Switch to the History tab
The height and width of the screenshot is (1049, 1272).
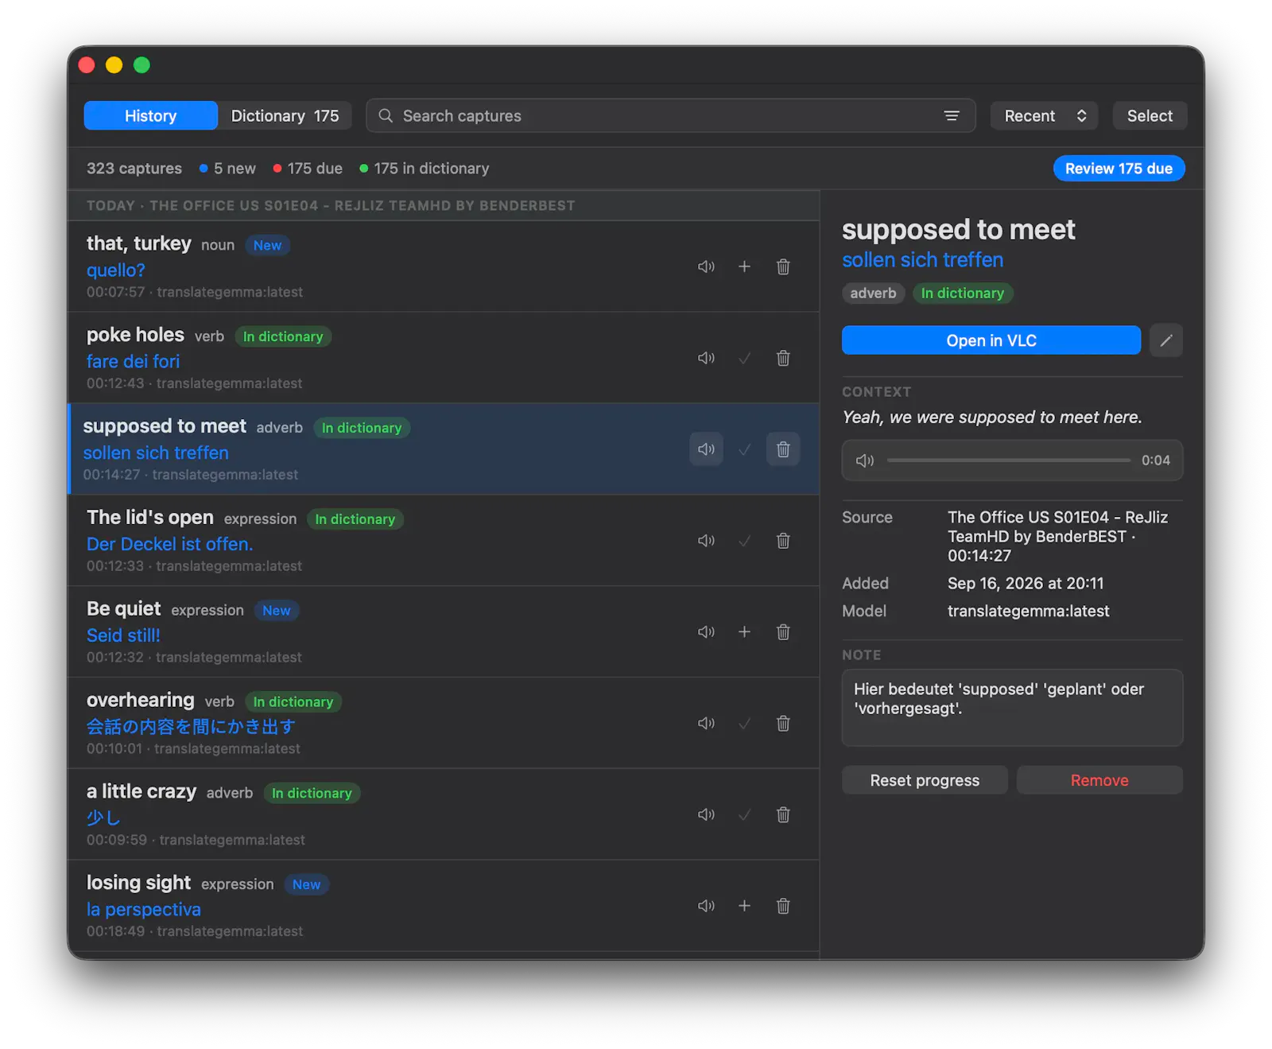coord(150,116)
